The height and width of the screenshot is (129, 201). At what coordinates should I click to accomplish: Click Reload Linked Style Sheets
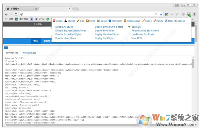tap(145, 31)
